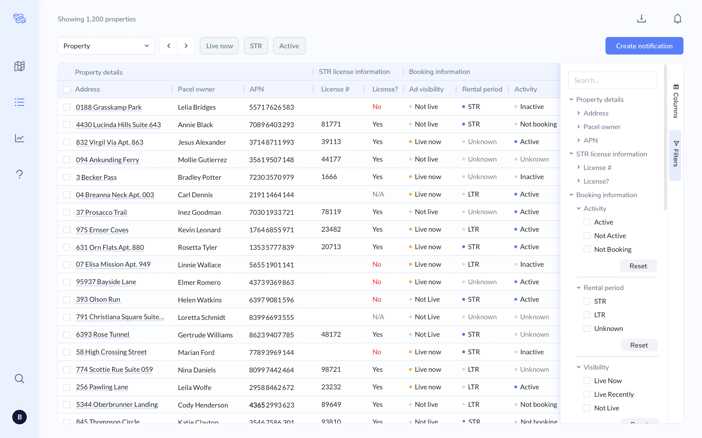
Task: Click the search magnifier sidebar icon
Action: (19, 378)
